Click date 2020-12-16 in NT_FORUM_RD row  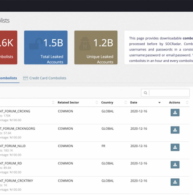pos(139,163)
